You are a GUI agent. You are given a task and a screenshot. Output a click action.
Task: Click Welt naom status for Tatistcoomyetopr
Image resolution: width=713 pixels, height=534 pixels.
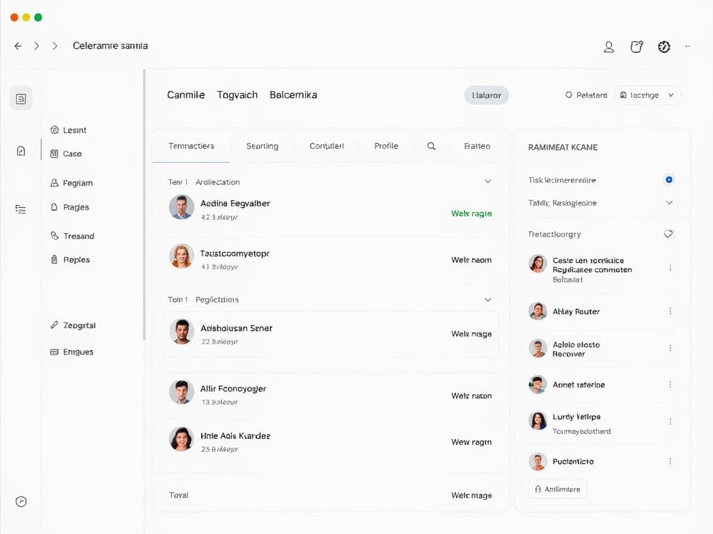pos(471,260)
